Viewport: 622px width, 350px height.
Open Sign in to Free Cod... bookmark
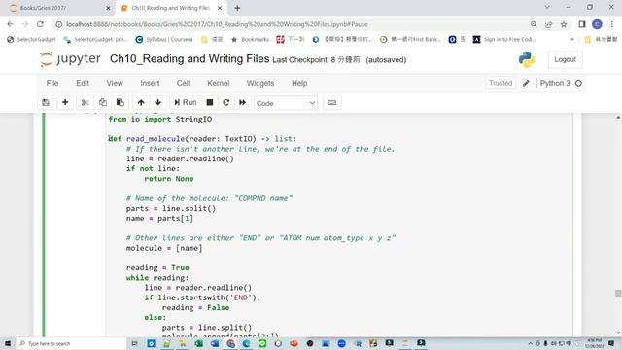point(504,39)
